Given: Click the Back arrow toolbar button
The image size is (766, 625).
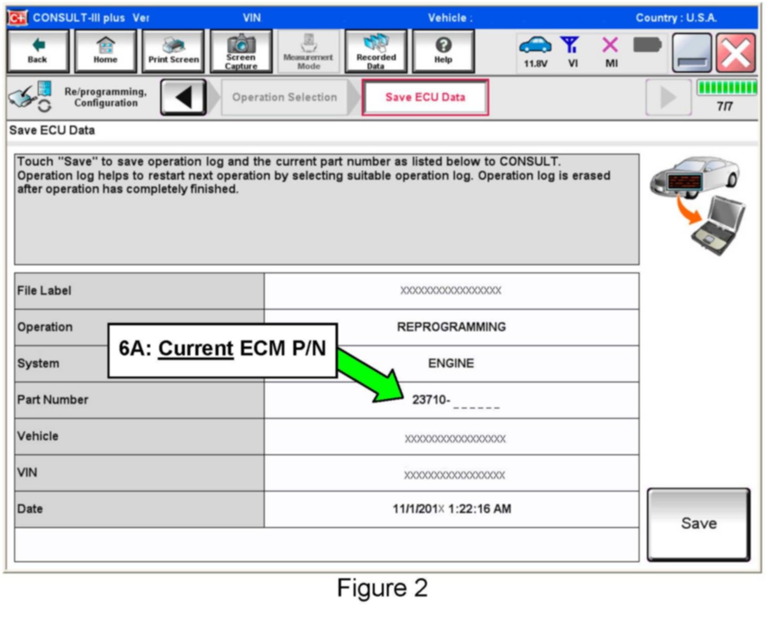Looking at the screenshot, I should [x=38, y=51].
